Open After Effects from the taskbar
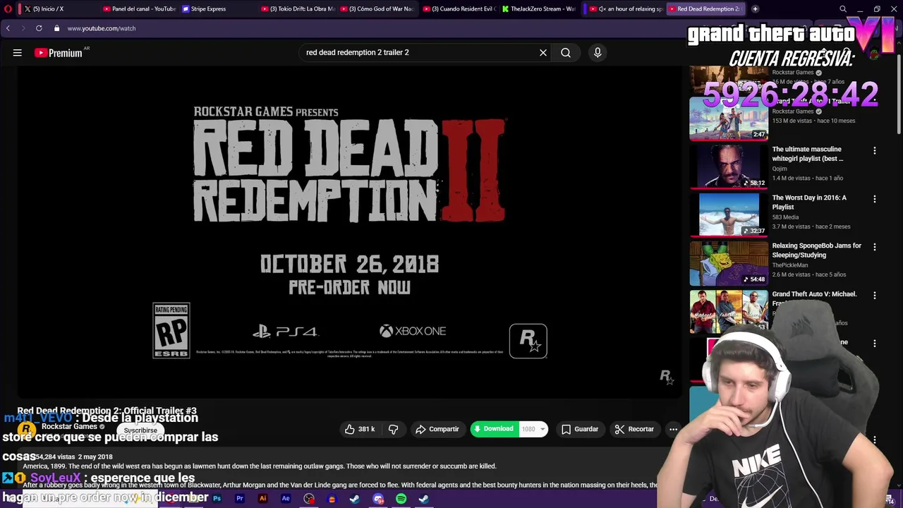903x508 pixels. pos(286,499)
